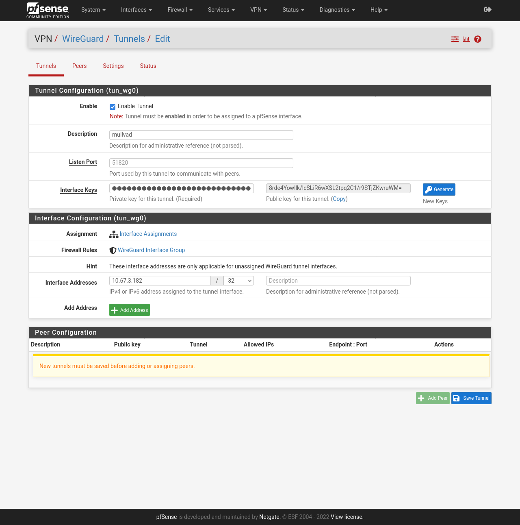520x525 pixels.
Task: Click the Interface Assignments network icon
Action: click(x=114, y=234)
